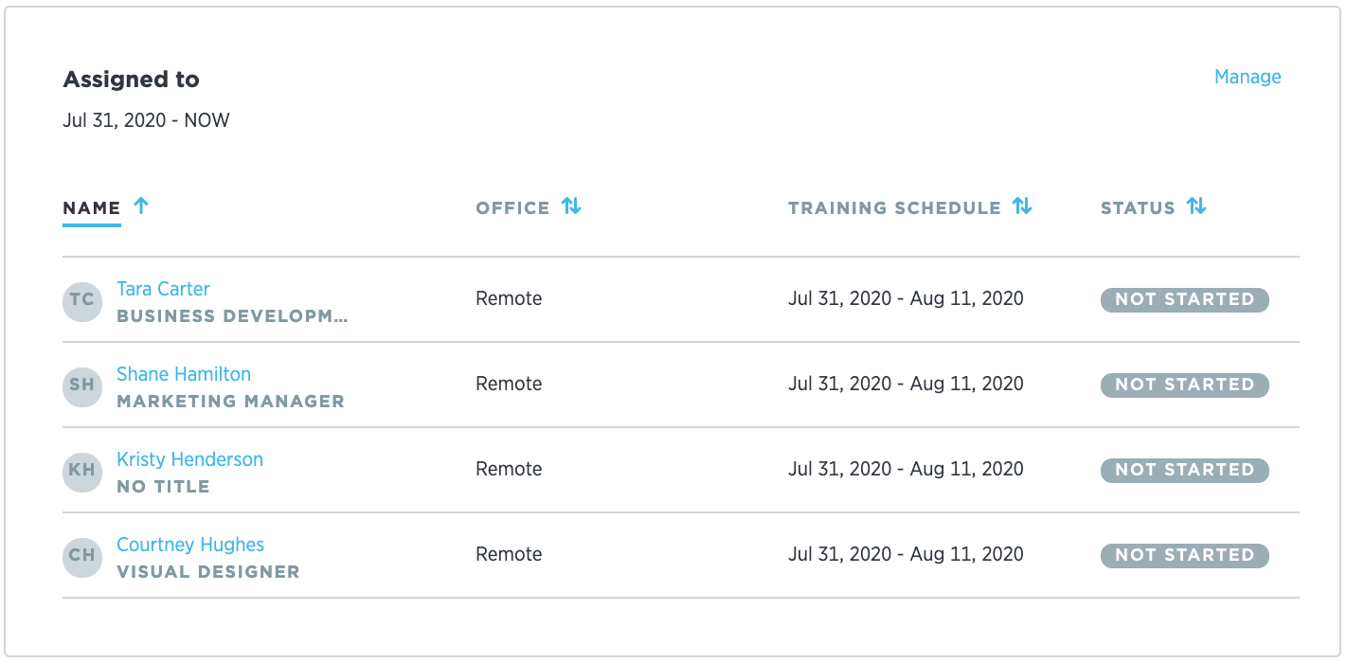Image resolution: width=1347 pixels, height=663 pixels.
Task: Click the CH avatar for Courtney Hughes
Action: point(82,556)
